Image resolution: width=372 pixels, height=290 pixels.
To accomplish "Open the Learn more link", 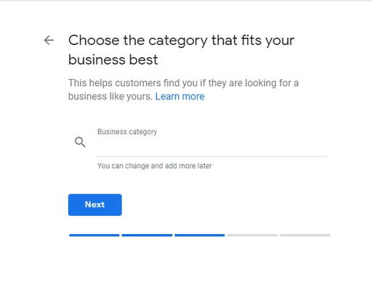I will 180,96.
